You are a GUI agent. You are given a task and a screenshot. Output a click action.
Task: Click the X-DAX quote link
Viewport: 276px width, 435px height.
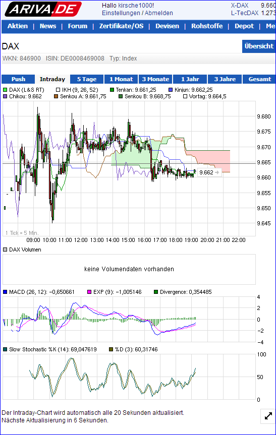click(239, 5)
